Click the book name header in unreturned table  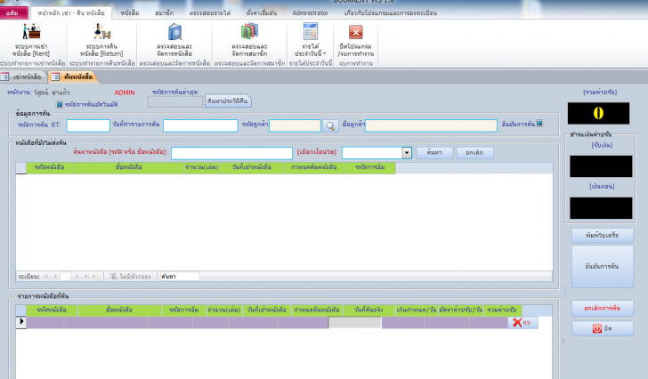[x=129, y=167]
